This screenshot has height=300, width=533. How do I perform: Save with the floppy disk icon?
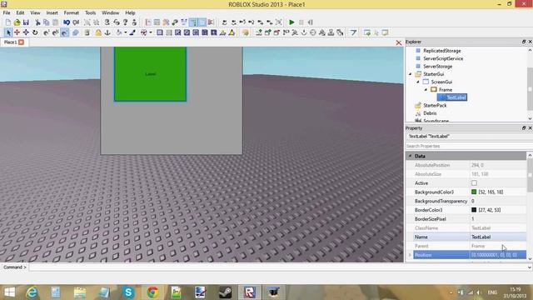[26, 22]
